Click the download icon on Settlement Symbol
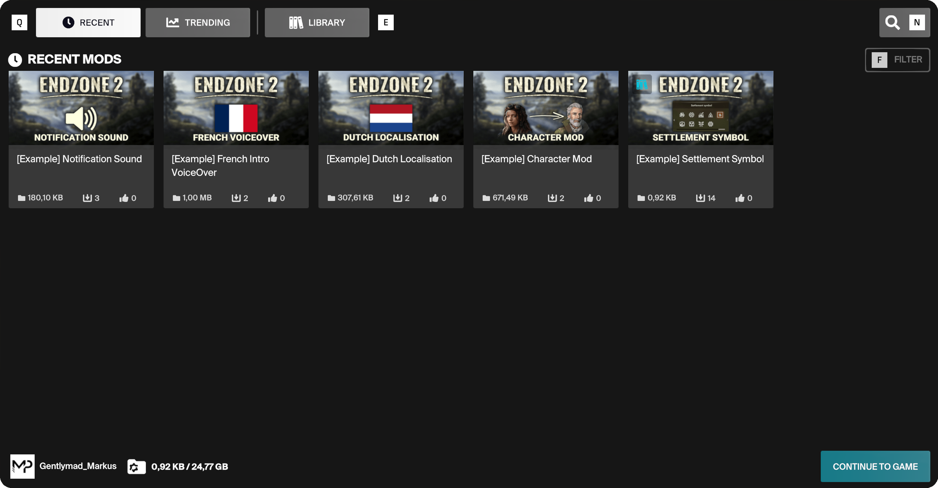The width and height of the screenshot is (938, 488). tap(700, 198)
